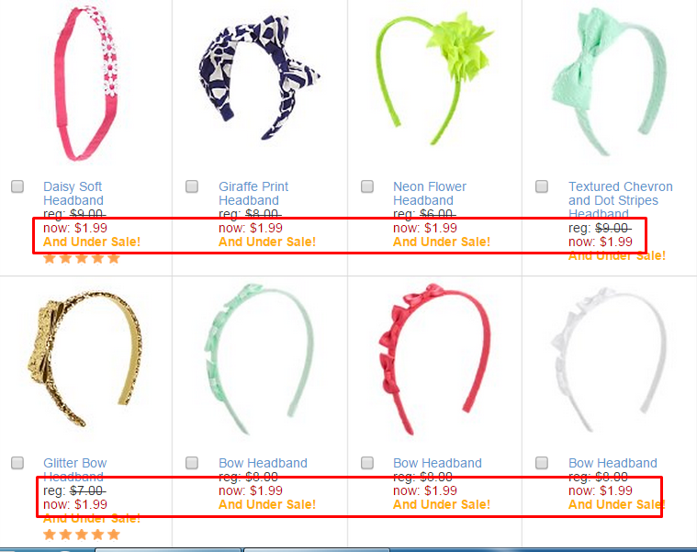Check the Neon Flower Headband checkbox

point(367,186)
